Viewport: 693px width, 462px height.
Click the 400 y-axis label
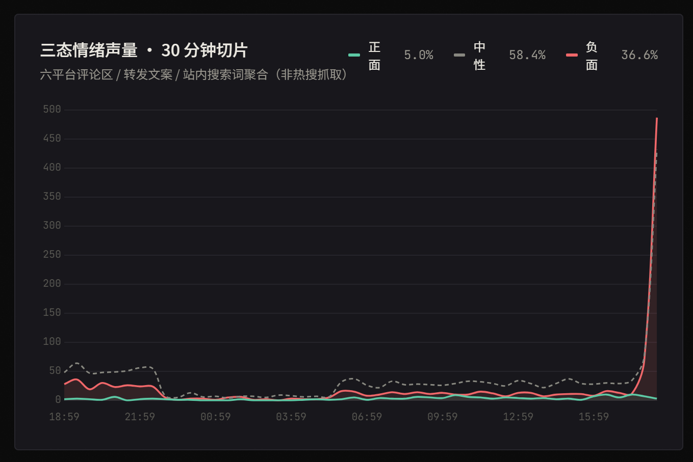52,168
